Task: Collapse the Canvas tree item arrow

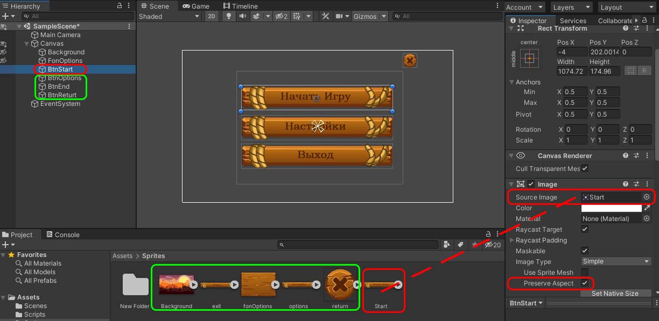Action: pos(27,44)
